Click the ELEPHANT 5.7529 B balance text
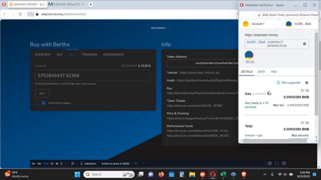Viewport: 321px width, 180px height. 136,65
